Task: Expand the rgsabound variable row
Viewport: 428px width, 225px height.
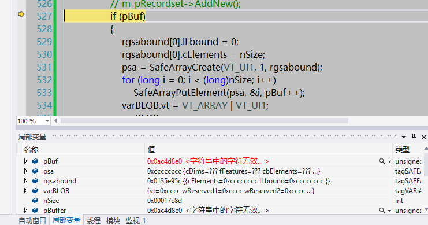Action: pos(25,181)
